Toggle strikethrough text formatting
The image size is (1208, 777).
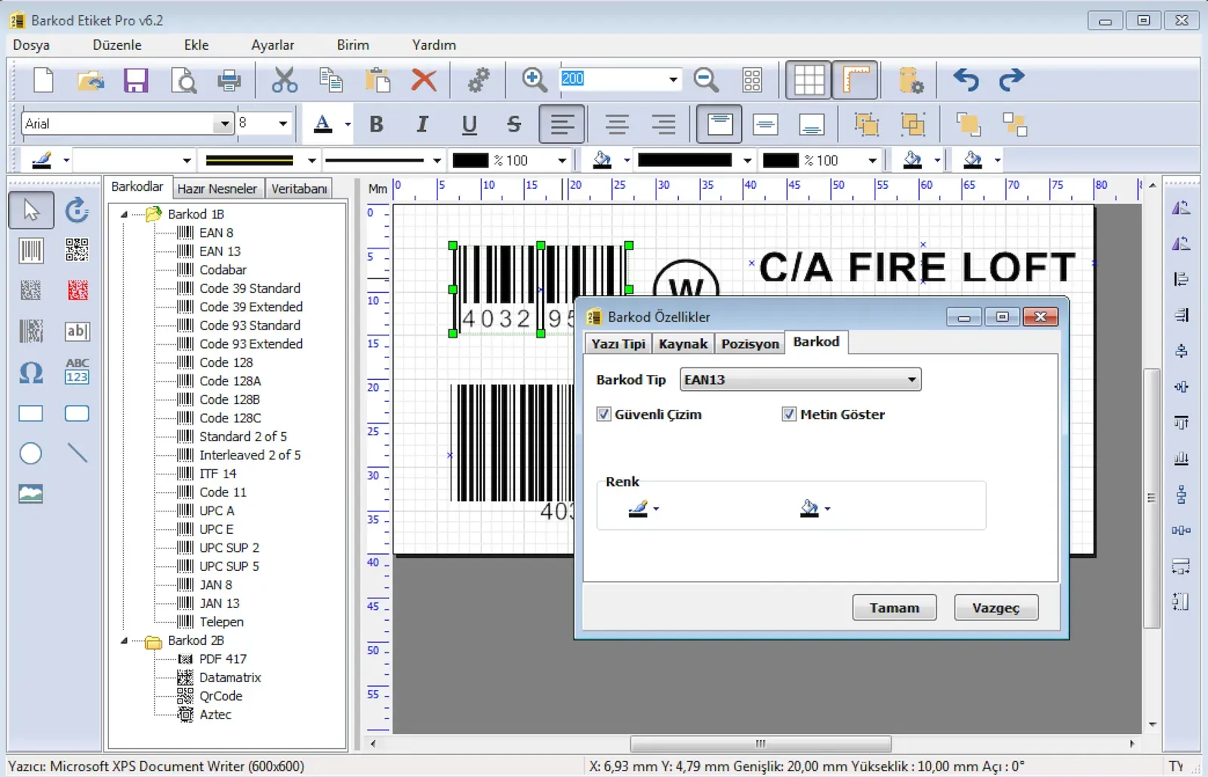coord(514,124)
